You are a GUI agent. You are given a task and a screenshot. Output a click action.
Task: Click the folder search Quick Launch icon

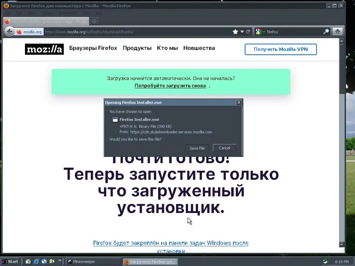[52, 261]
